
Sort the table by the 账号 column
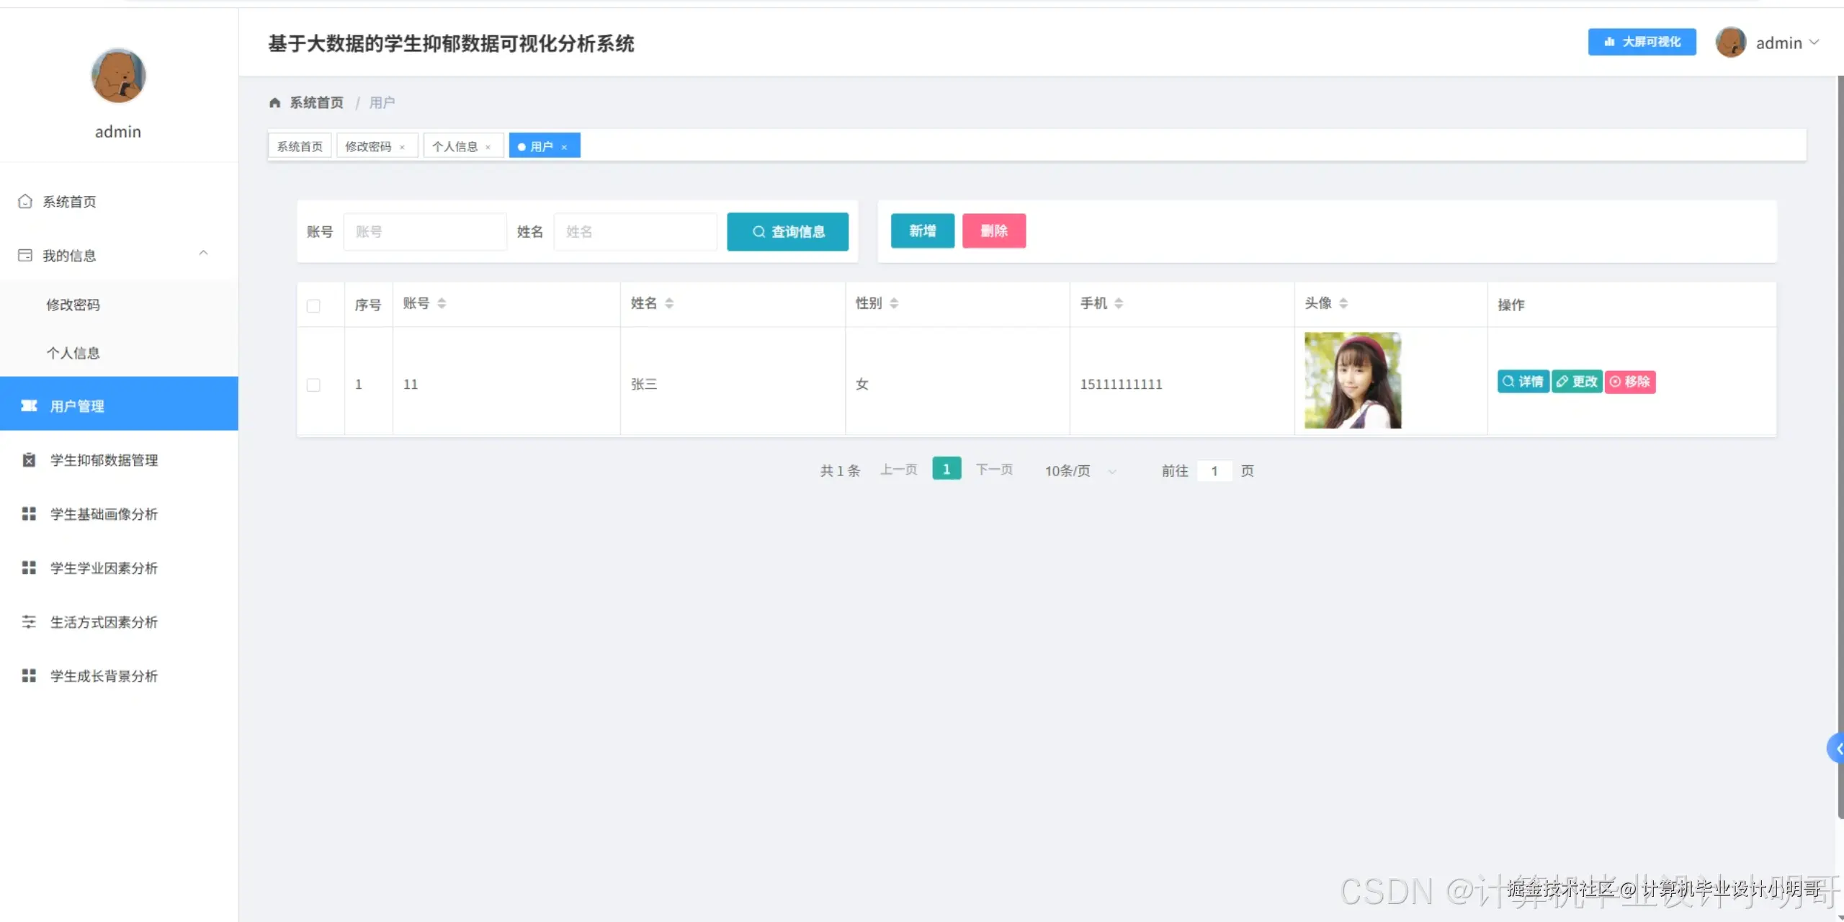(442, 303)
